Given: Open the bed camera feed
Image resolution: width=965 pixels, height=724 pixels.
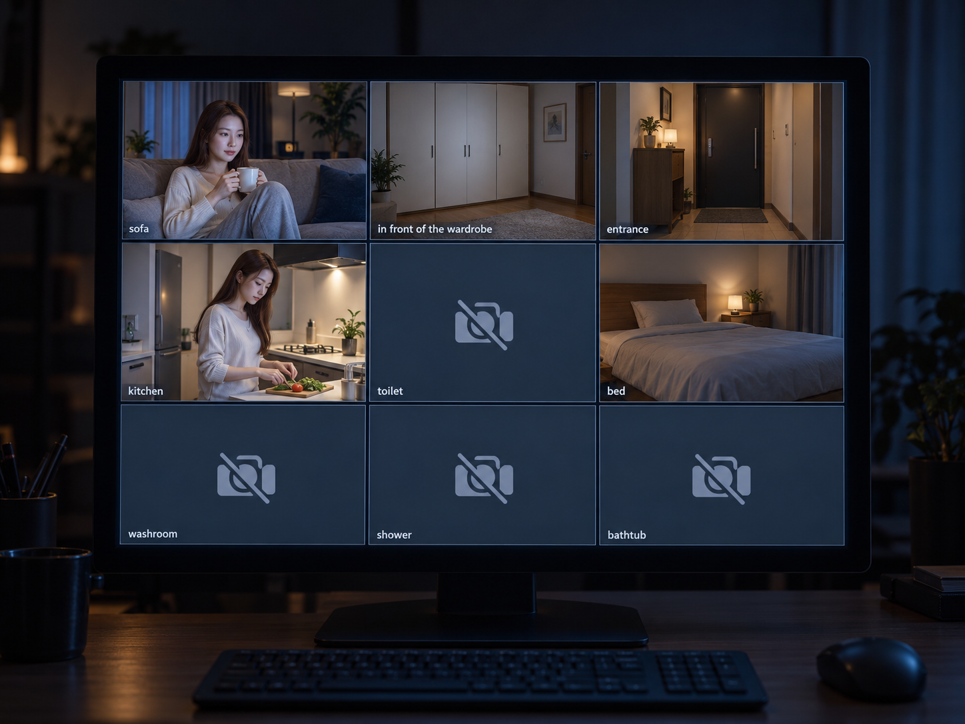Looking at the screenshot, I should (x=721, y=323).
